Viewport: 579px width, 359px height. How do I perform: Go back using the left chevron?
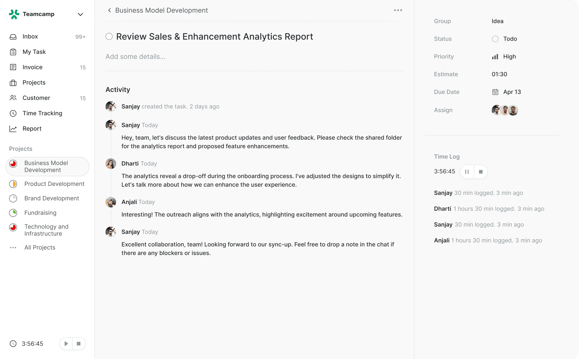coord(109,10)
